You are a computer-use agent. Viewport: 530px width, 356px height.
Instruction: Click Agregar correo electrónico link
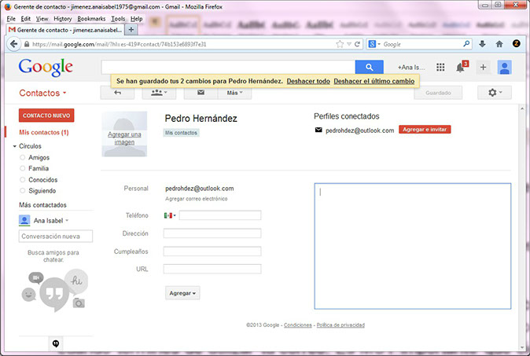(x=197, y=199)
